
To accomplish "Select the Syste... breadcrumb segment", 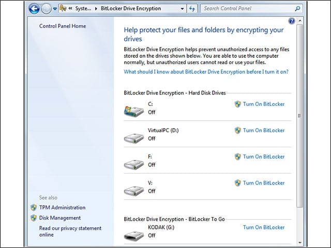I will point(83,8).
